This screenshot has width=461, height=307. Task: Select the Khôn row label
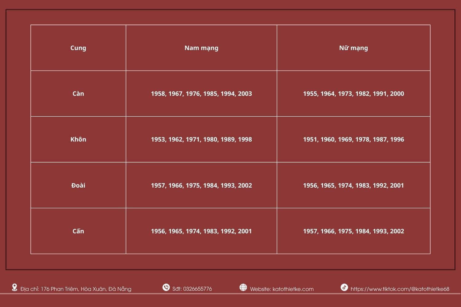point(78,139)
